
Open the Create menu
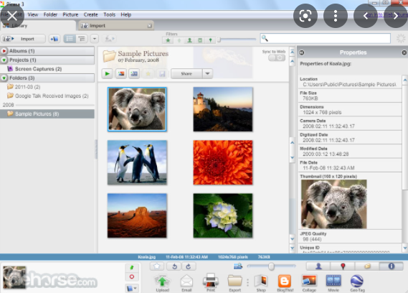point(90,14)
